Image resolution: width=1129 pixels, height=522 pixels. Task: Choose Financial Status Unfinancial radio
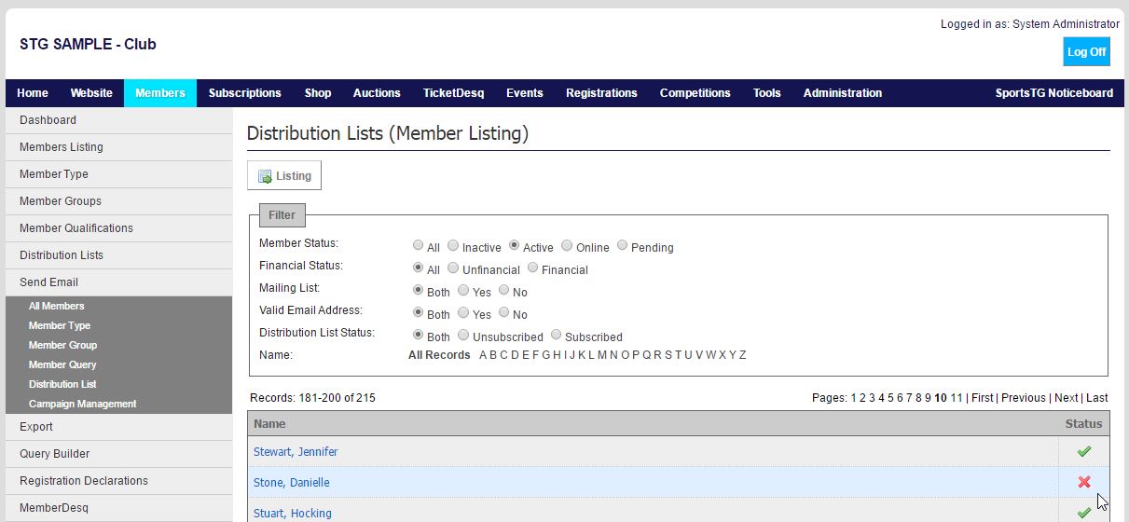[453, 268]
